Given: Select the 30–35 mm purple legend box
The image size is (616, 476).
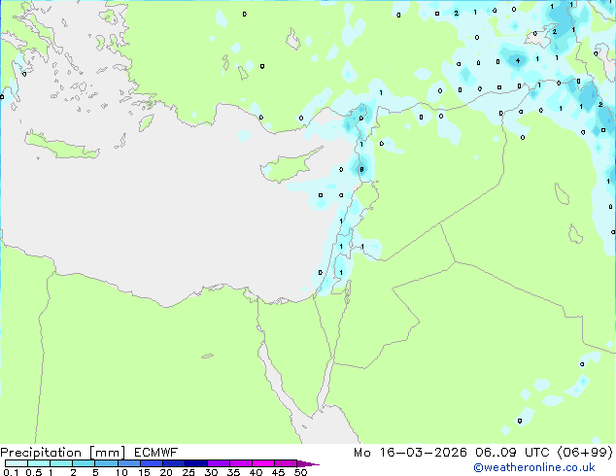Looking at the screenshot, I should [x=219, y=463].
